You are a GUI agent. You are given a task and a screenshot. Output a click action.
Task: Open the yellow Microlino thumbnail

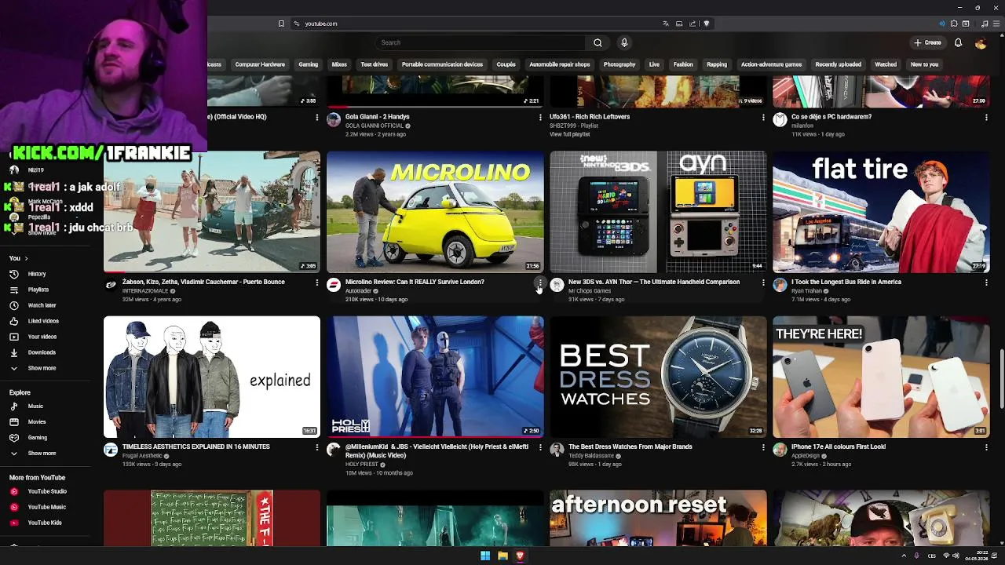click(x=435, y=212)
